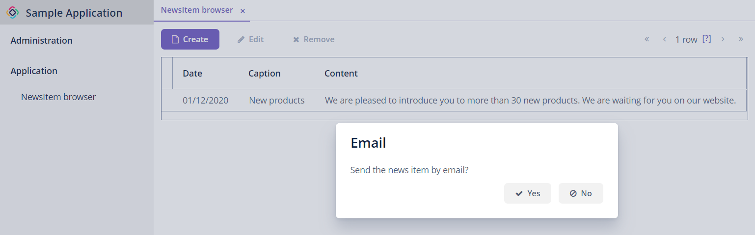755x235 pixels.
Task: Sort table by Content column header
Action: 341,74
